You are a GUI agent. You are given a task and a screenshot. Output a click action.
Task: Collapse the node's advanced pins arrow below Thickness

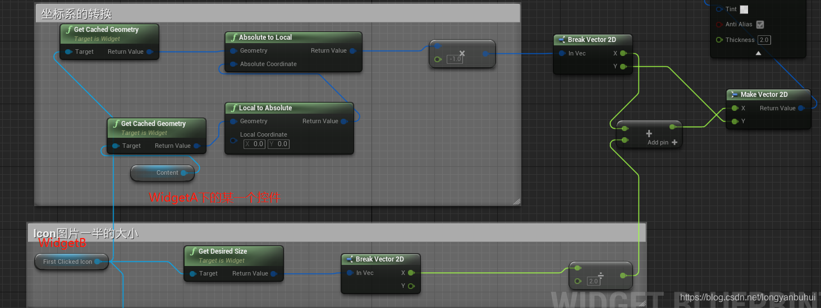(758, 53)
